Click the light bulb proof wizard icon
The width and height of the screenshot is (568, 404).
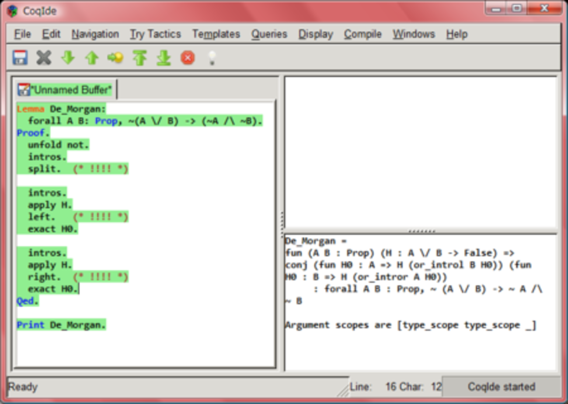(212, 58)
